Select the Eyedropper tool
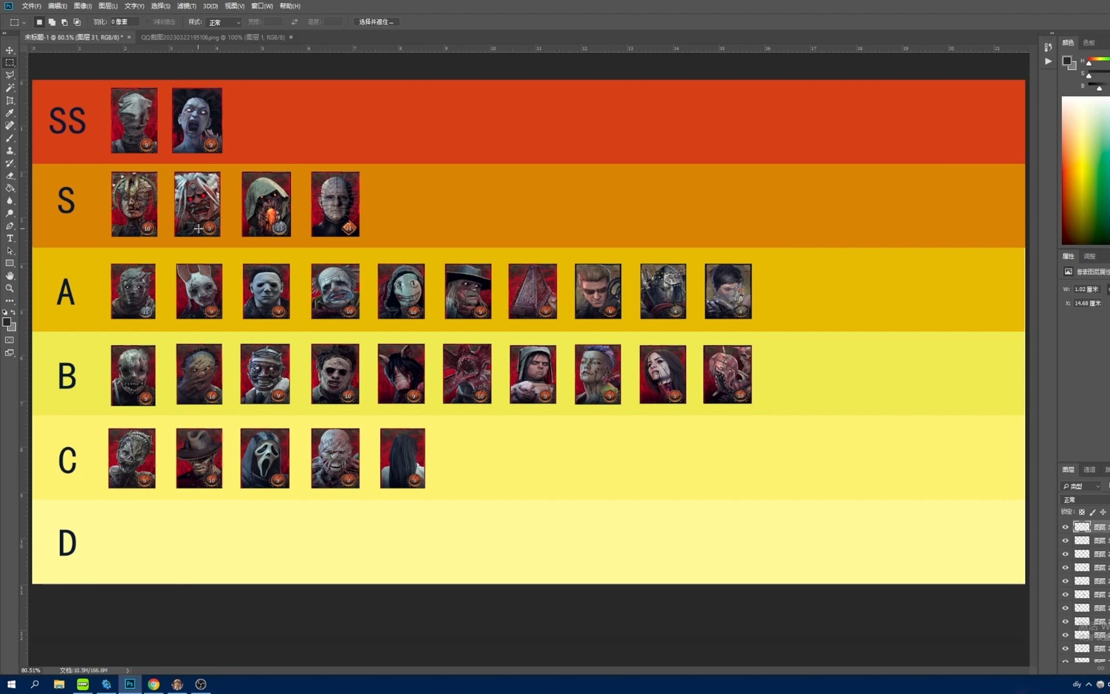 coord(10,113)
